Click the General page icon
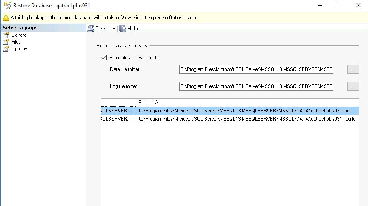 point(6,35)
